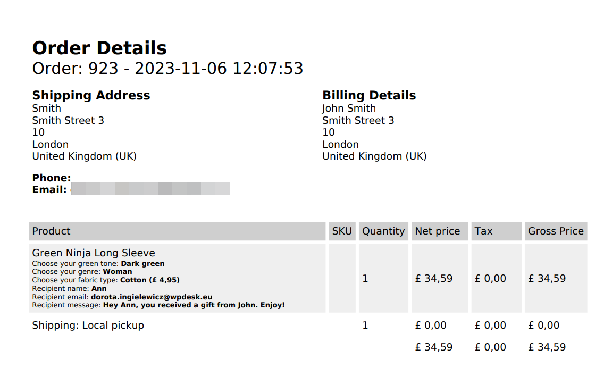Click the Phone label
Image resolution: width=612 pixels, height=367 pixels.
click(x=51, y=178)
